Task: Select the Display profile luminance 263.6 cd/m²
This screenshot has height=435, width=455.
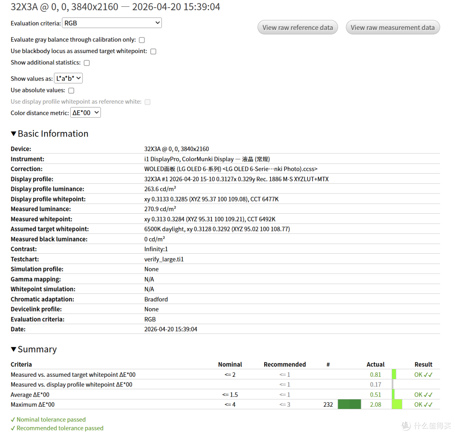Action: tap(160, 189)
